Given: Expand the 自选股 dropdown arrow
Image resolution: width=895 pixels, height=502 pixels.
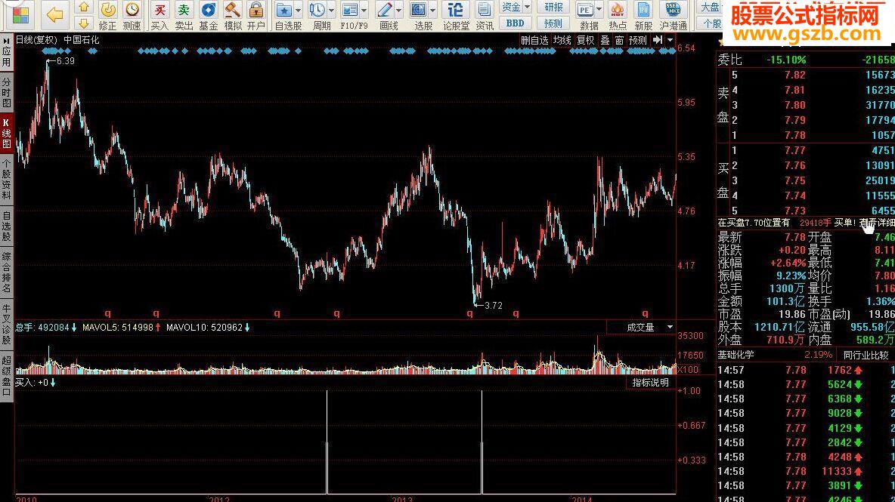Looking at the screenshot, I should [298, 11].
